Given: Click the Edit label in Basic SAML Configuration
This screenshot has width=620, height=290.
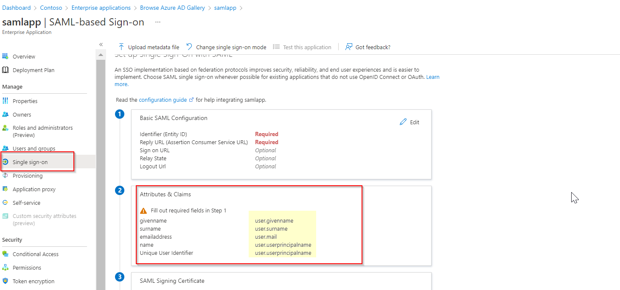Looking at the screenshot, I should point(415,122).
